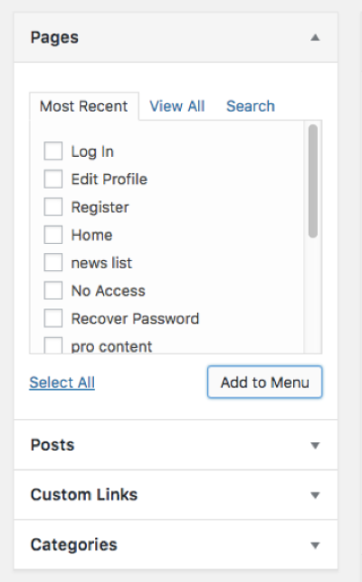Check the No Access checkbox

tap(53, 290)
